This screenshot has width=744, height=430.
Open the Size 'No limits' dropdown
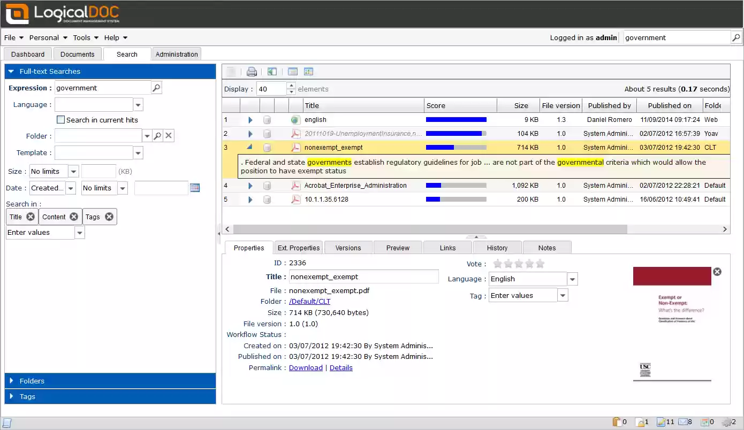click(x=73, y=171)
